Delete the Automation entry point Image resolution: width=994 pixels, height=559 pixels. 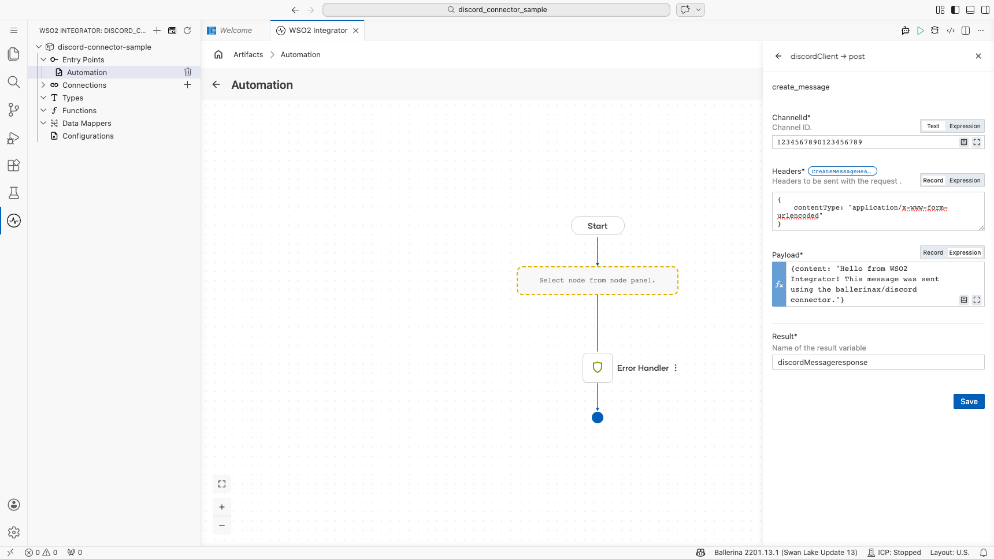[188, 72]
